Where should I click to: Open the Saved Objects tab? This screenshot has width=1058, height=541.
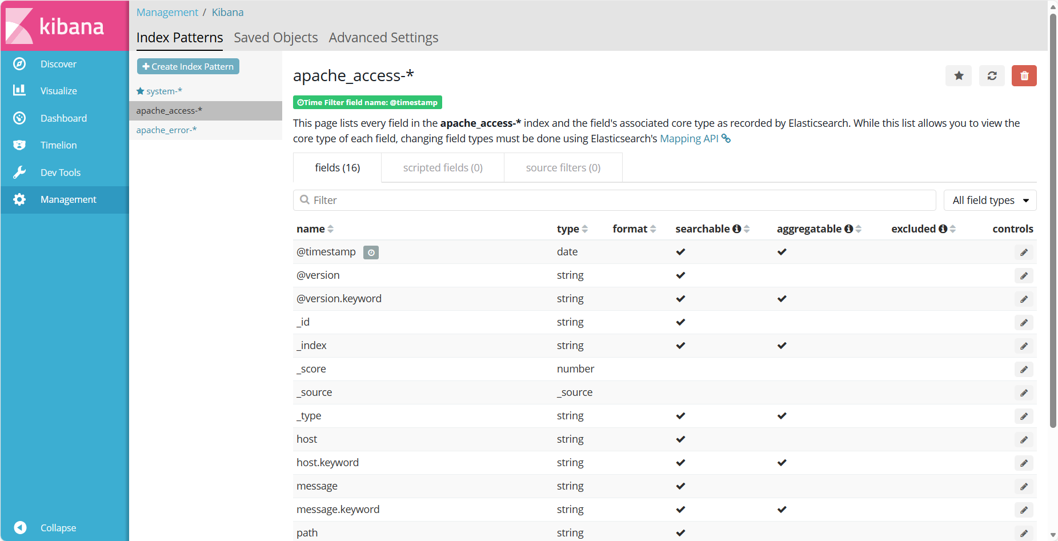(275, 38)
